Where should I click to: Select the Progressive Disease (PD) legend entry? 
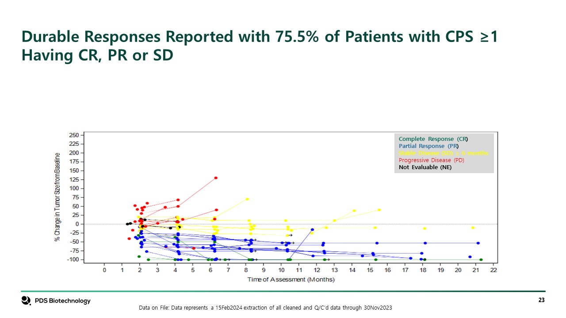point(431,160)
